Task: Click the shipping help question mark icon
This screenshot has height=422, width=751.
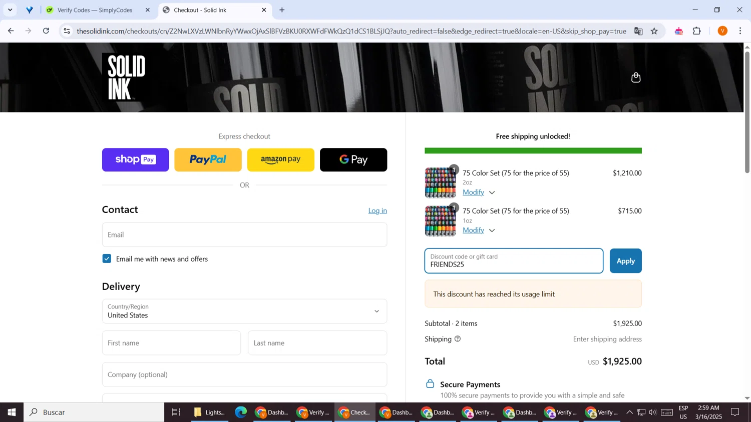Action: click(x=458, y=339)
